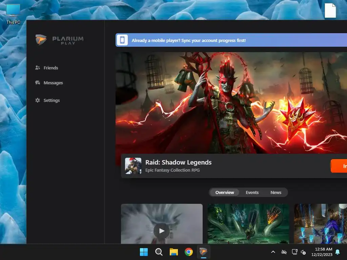The width and height of the screenshot is (347, 260).
Task: Play the game trailer video
Action: point(162,231)
